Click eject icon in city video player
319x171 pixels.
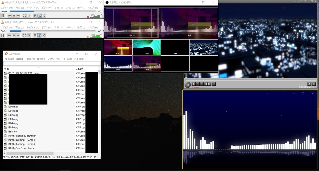pos(309,84)
